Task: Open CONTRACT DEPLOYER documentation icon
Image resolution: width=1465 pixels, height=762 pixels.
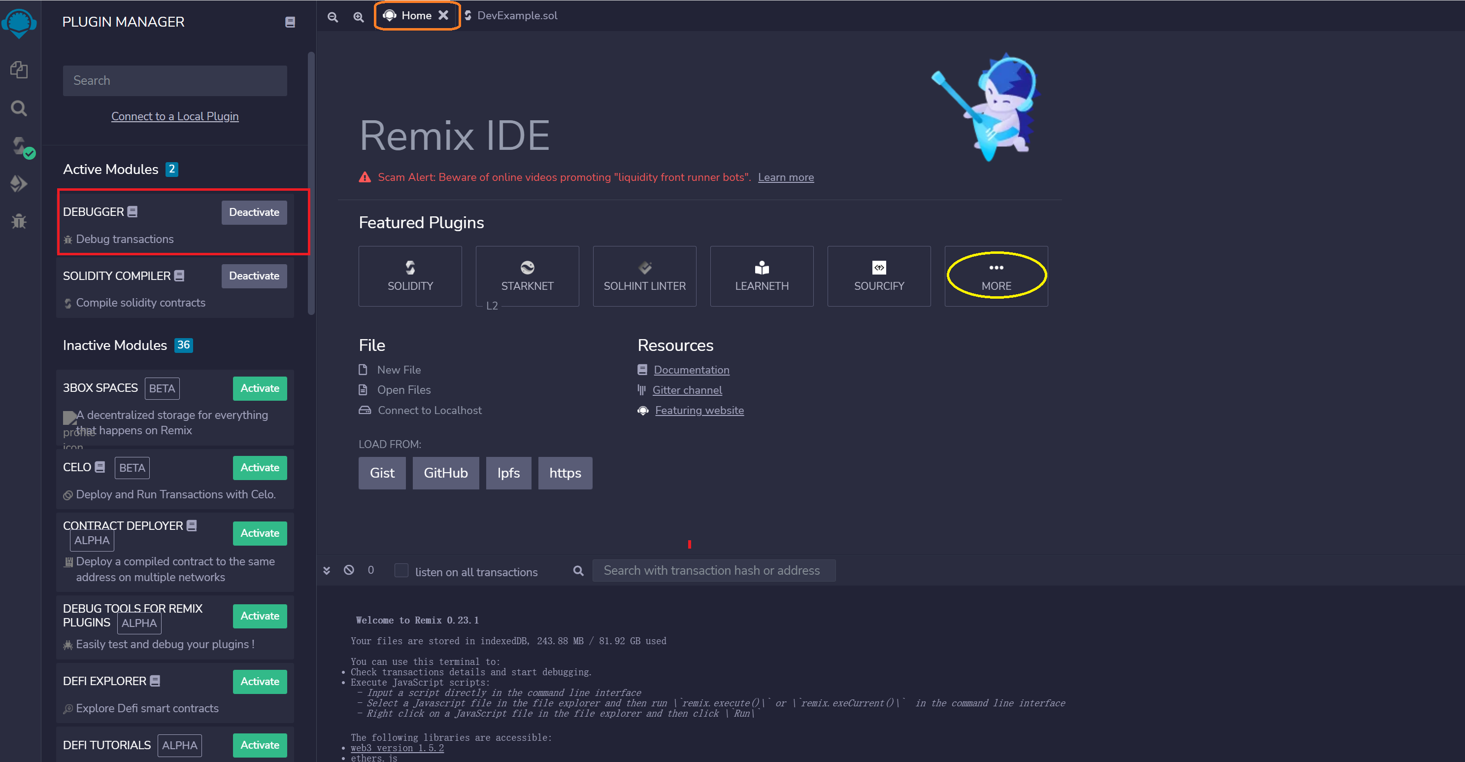Action: point(192,525)
